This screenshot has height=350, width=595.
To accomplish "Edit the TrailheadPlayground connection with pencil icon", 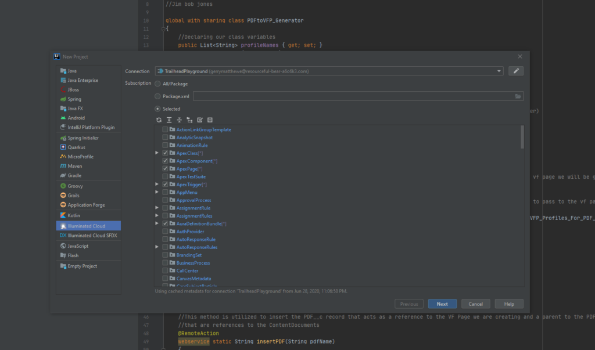I will click(517, 71).
